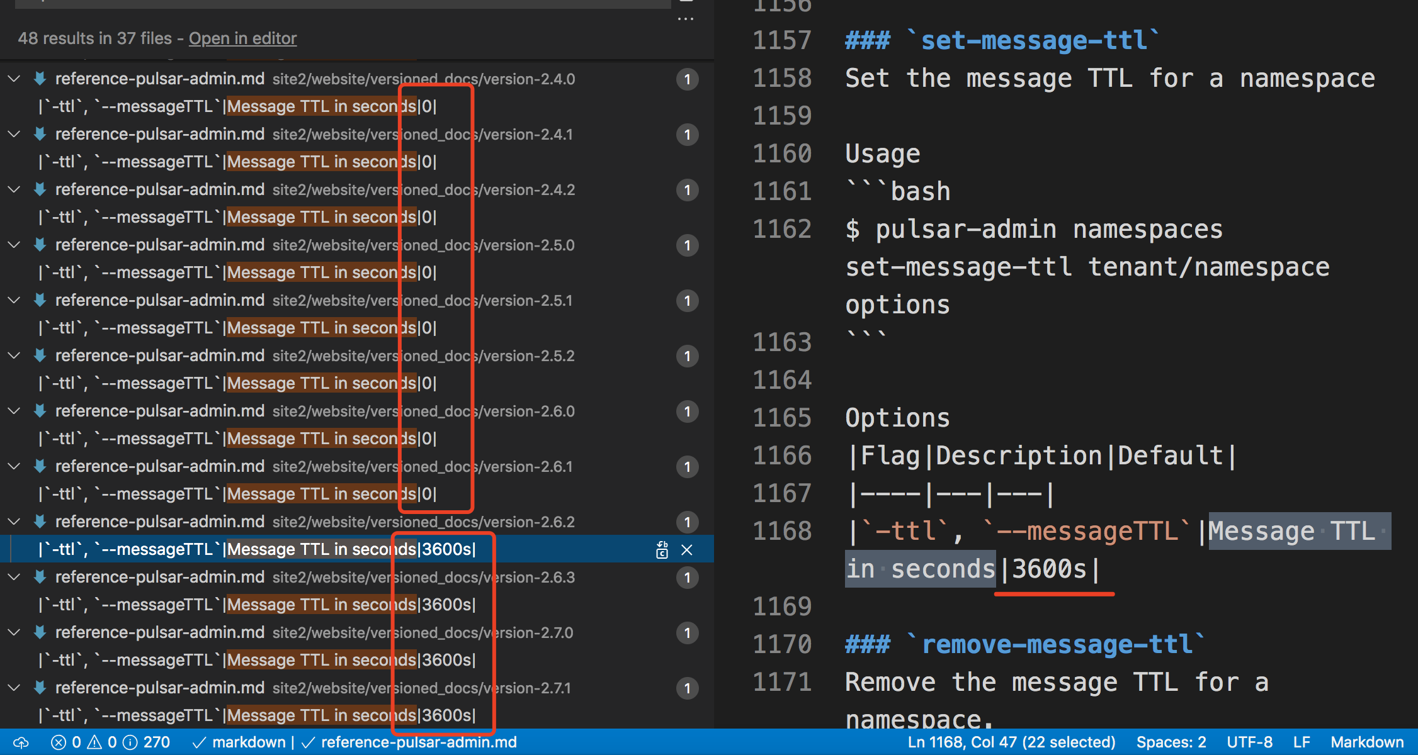Open the errors and warnings count indicator

pyautogui.click(x=84, y=742)
